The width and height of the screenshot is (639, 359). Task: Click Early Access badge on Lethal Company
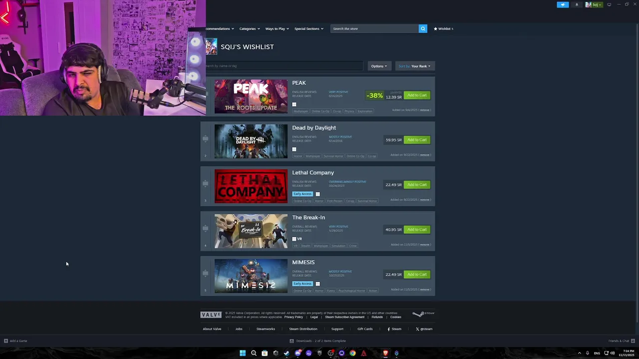point(303,194)
